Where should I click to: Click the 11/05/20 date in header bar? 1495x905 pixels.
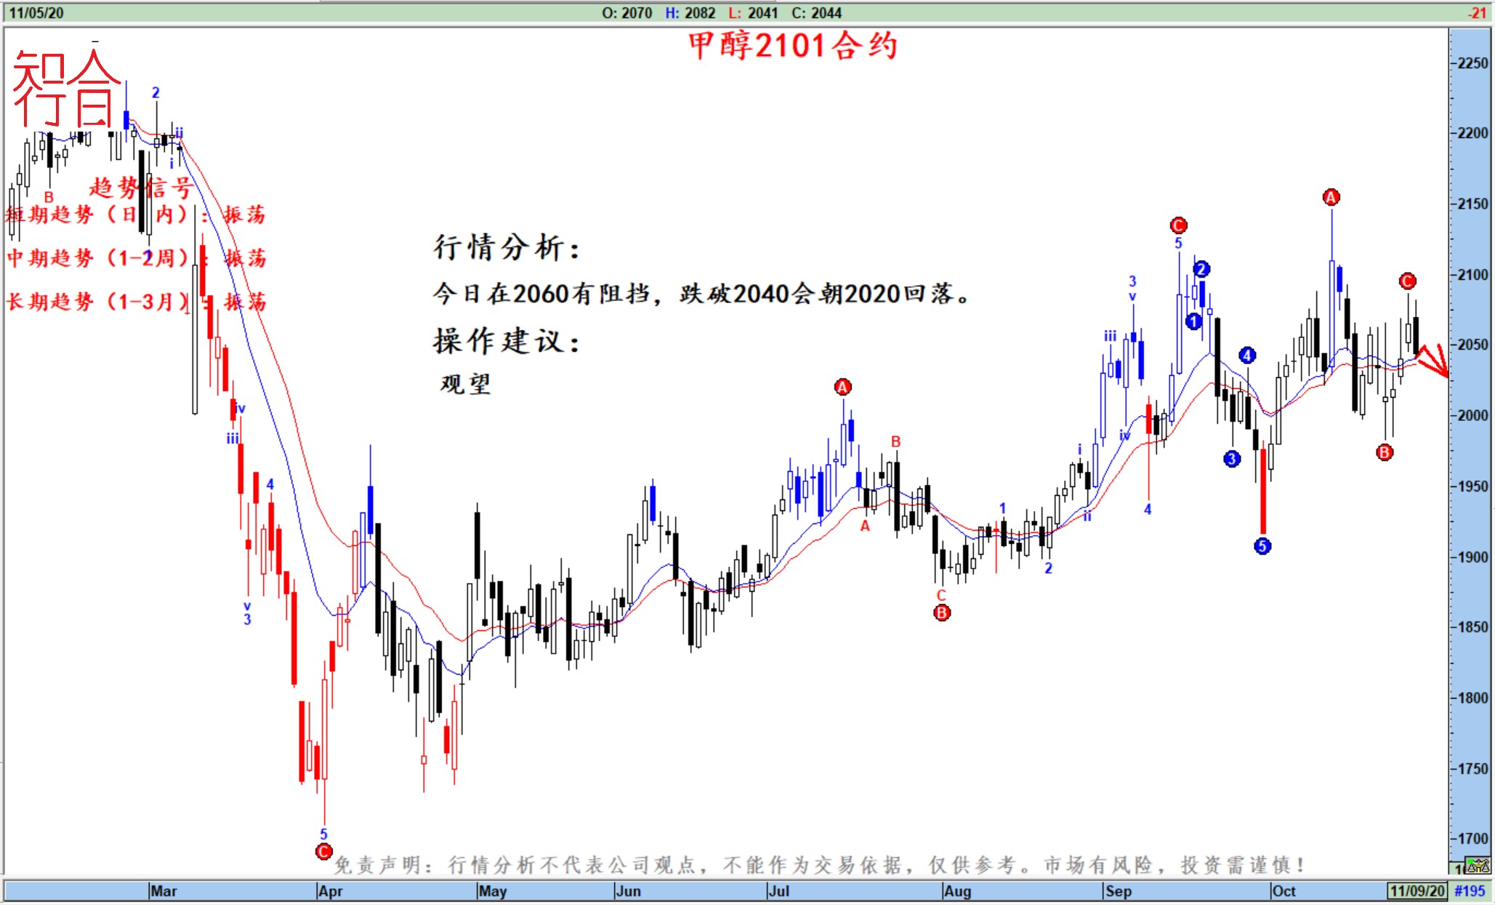(36, 13)
